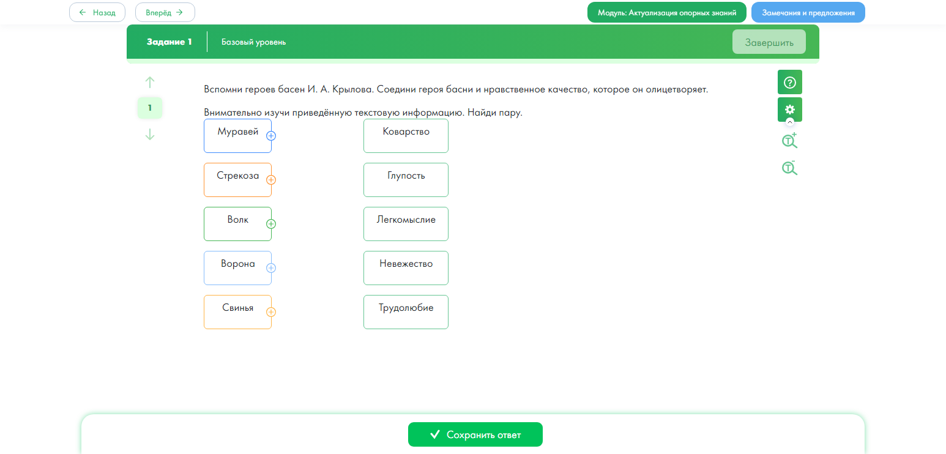Go forward with the Вперёд button
This screenshot has width=946, height=454.
(x=165, y=12)
